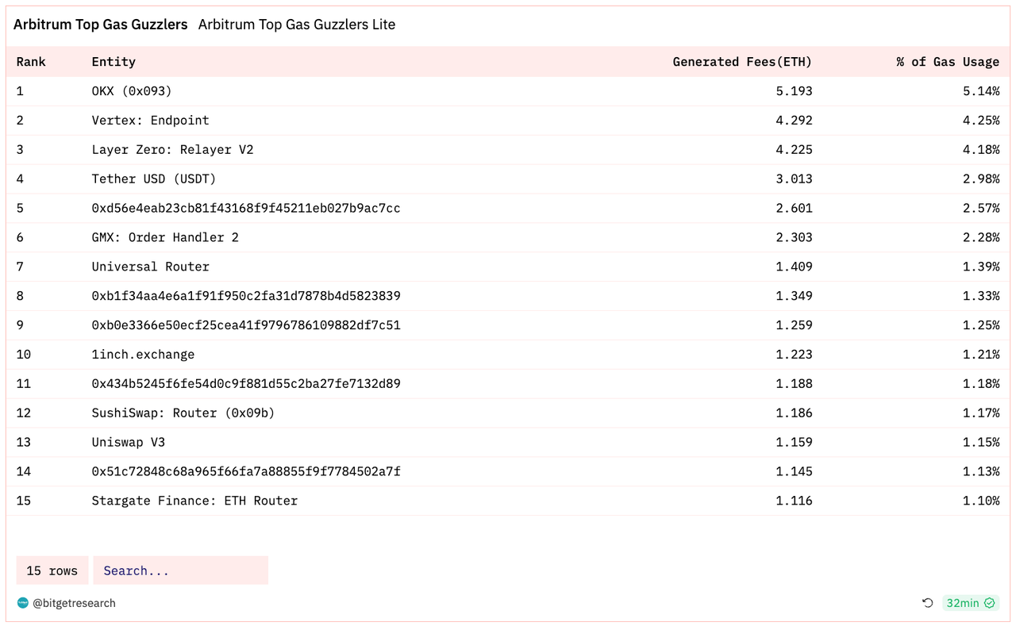Sort by the Entity column header
1016x626 pixels.
[114, 62]
